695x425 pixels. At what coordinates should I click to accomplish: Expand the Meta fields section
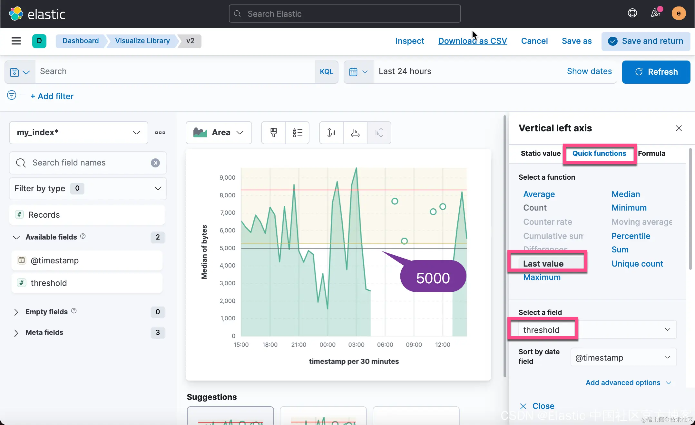click(16, 333)
